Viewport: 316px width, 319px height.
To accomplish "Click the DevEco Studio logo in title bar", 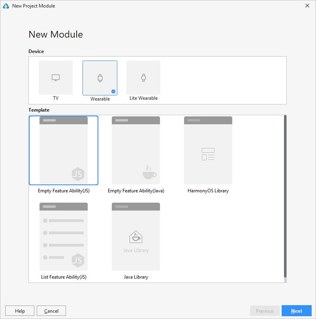I will click(6, 6).
